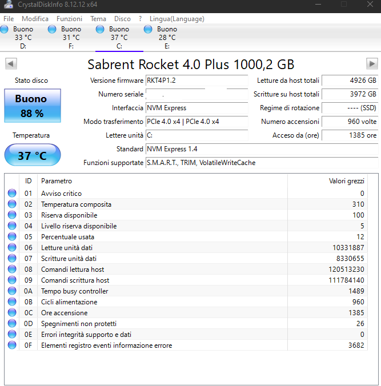Click the power-on hours value 1385 ore

350,135
